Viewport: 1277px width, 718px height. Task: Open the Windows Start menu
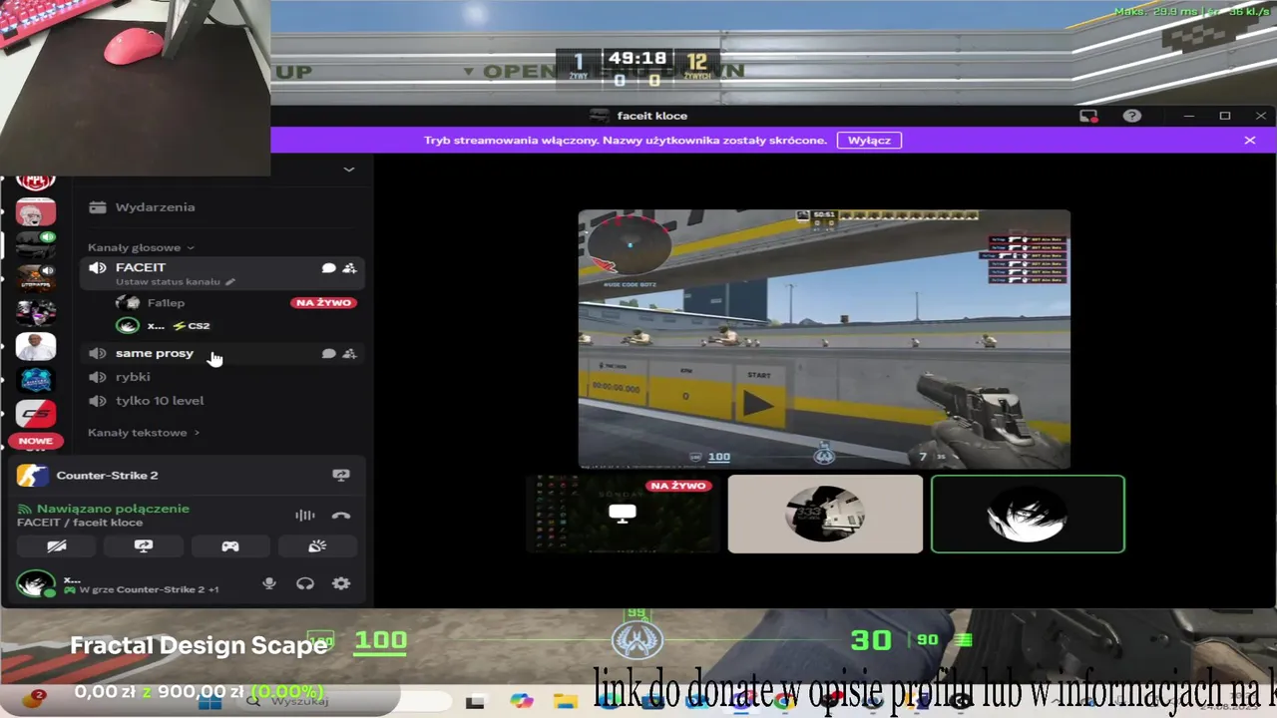coord(211,701)
